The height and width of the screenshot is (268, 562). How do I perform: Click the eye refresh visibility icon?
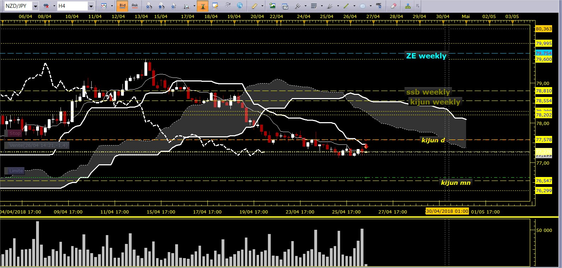coord(228,6)
